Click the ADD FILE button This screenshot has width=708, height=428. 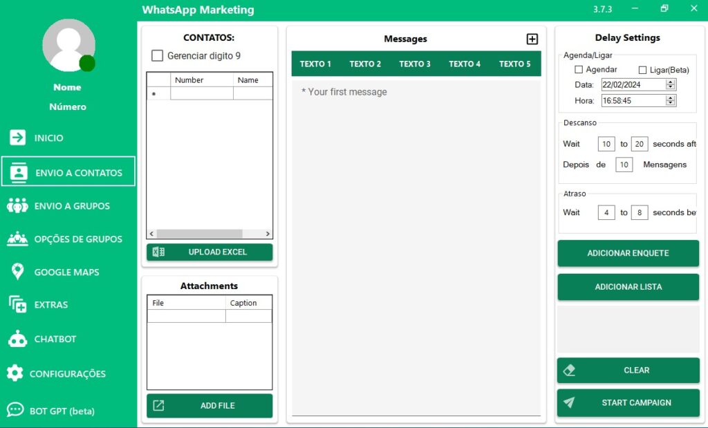(x=209, y=405)
